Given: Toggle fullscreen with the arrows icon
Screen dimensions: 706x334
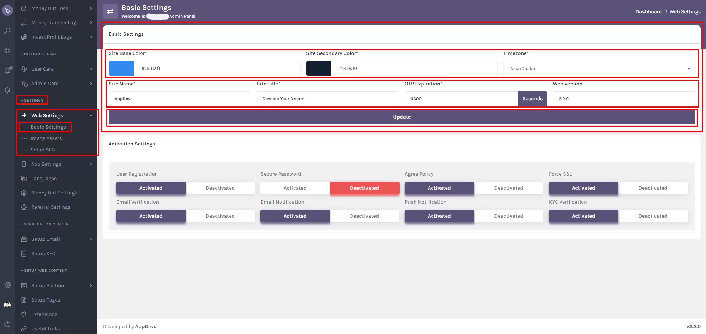Looking at the screenshot, I should click(7, 50).
